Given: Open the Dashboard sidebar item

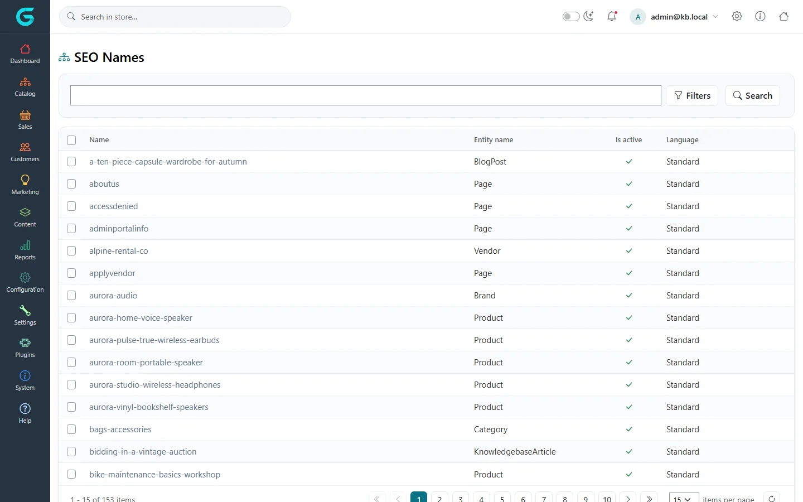Looking at the screenshot, I should pos(25,54).
